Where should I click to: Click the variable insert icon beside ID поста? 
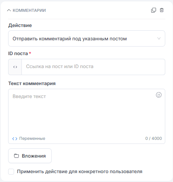pos(15,67)
